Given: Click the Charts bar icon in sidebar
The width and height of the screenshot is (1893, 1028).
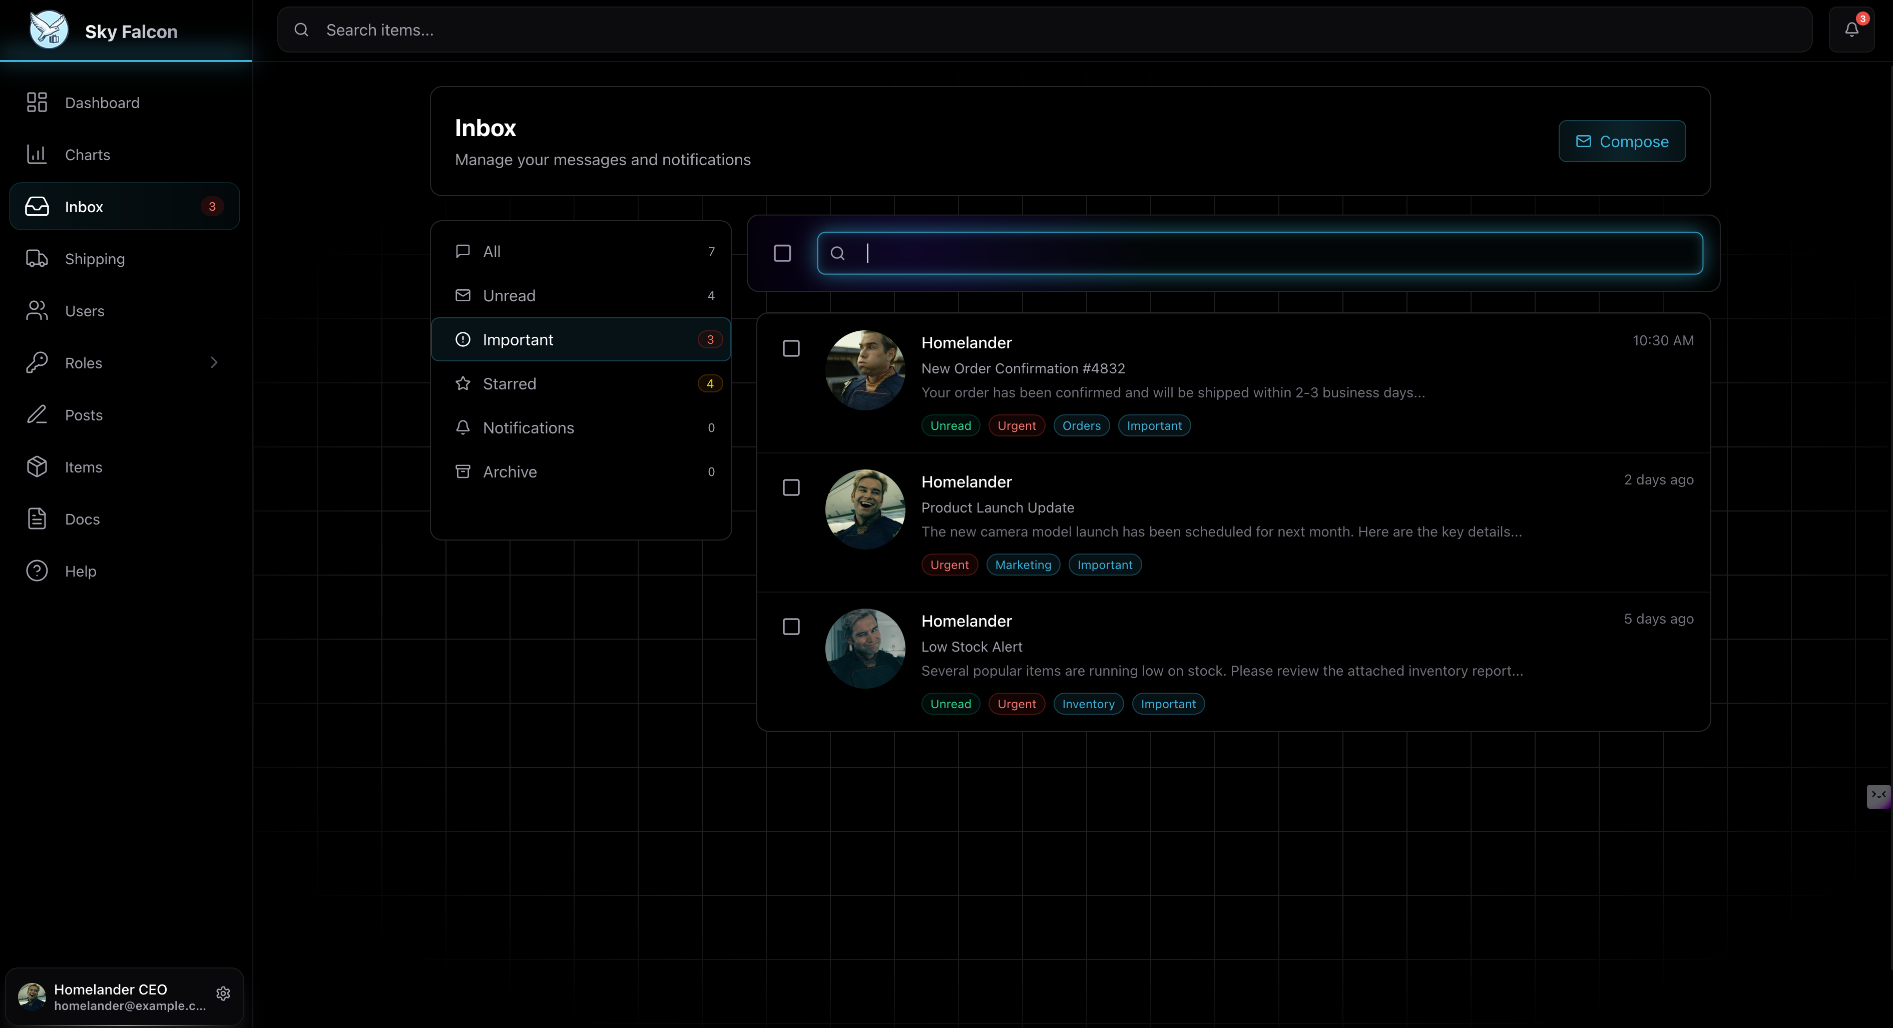Looking at the screenshot, I should 37,154.
